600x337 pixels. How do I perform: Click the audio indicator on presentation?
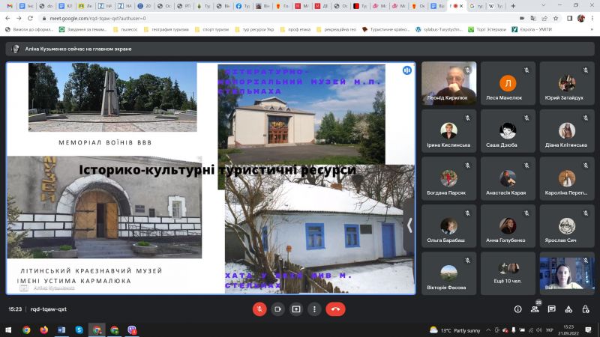point(406,70)
